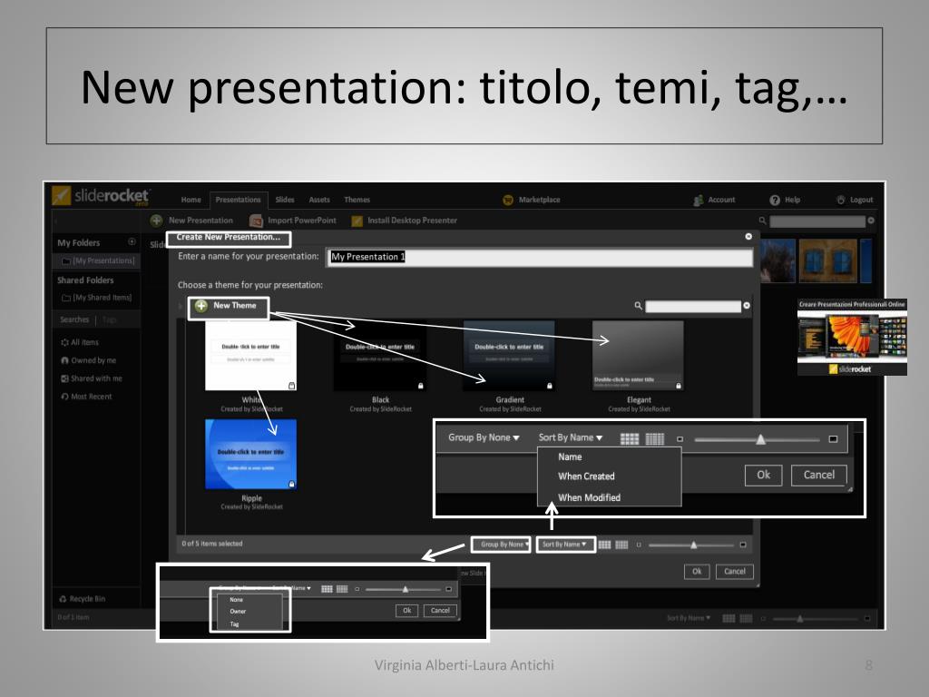This screenshot has width=929, height=697.
Task: Open Sort By Name in the dialog footer
Action: [565, 545]
